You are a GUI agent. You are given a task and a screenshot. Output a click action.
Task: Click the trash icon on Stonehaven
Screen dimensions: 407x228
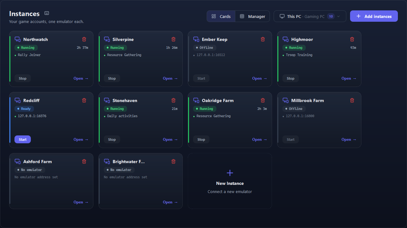(173, 100)
